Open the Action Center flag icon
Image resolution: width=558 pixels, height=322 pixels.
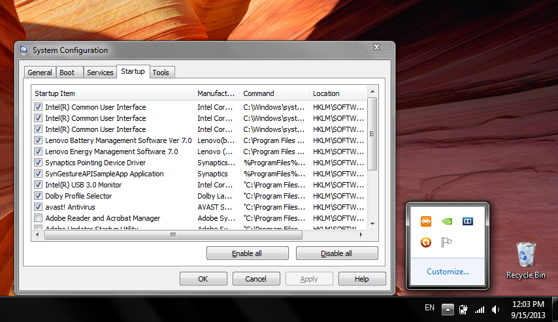(x=447, y=242)
